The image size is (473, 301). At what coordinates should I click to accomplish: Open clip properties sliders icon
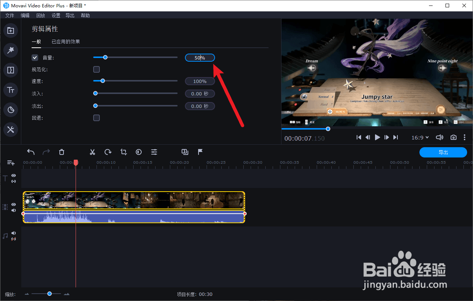click(x=154, y=152)
